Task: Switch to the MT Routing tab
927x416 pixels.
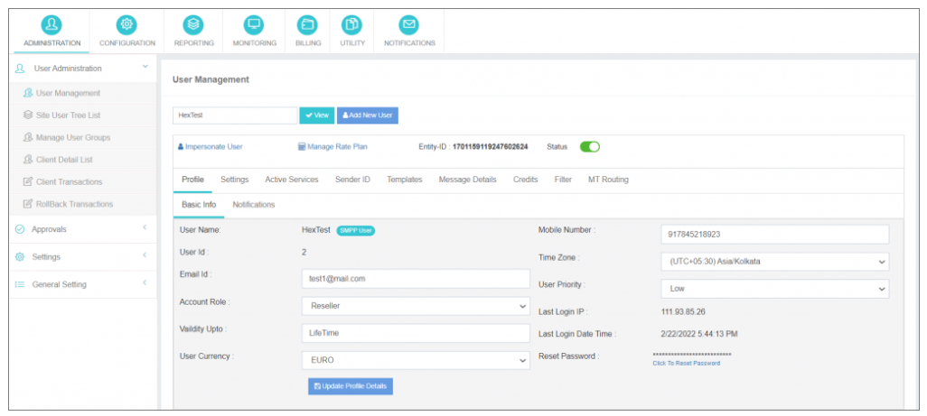Action: [608, 180]
